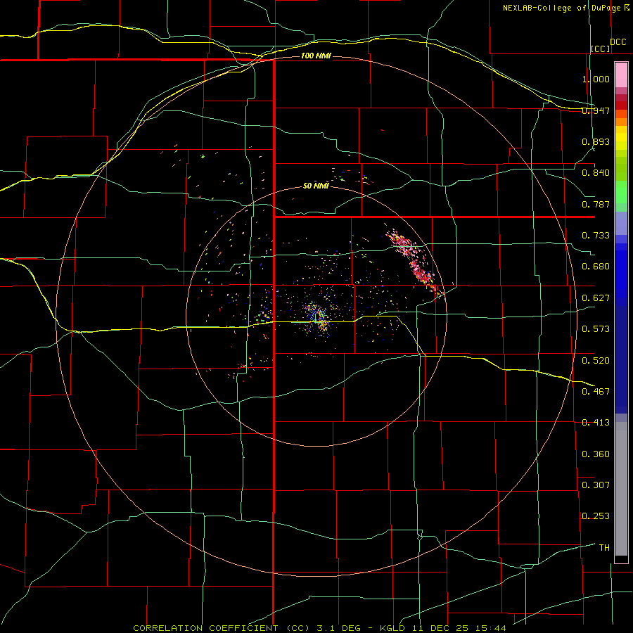Click the CORRELATION COEFFICIENT (CC) caption text

[222, 628]
